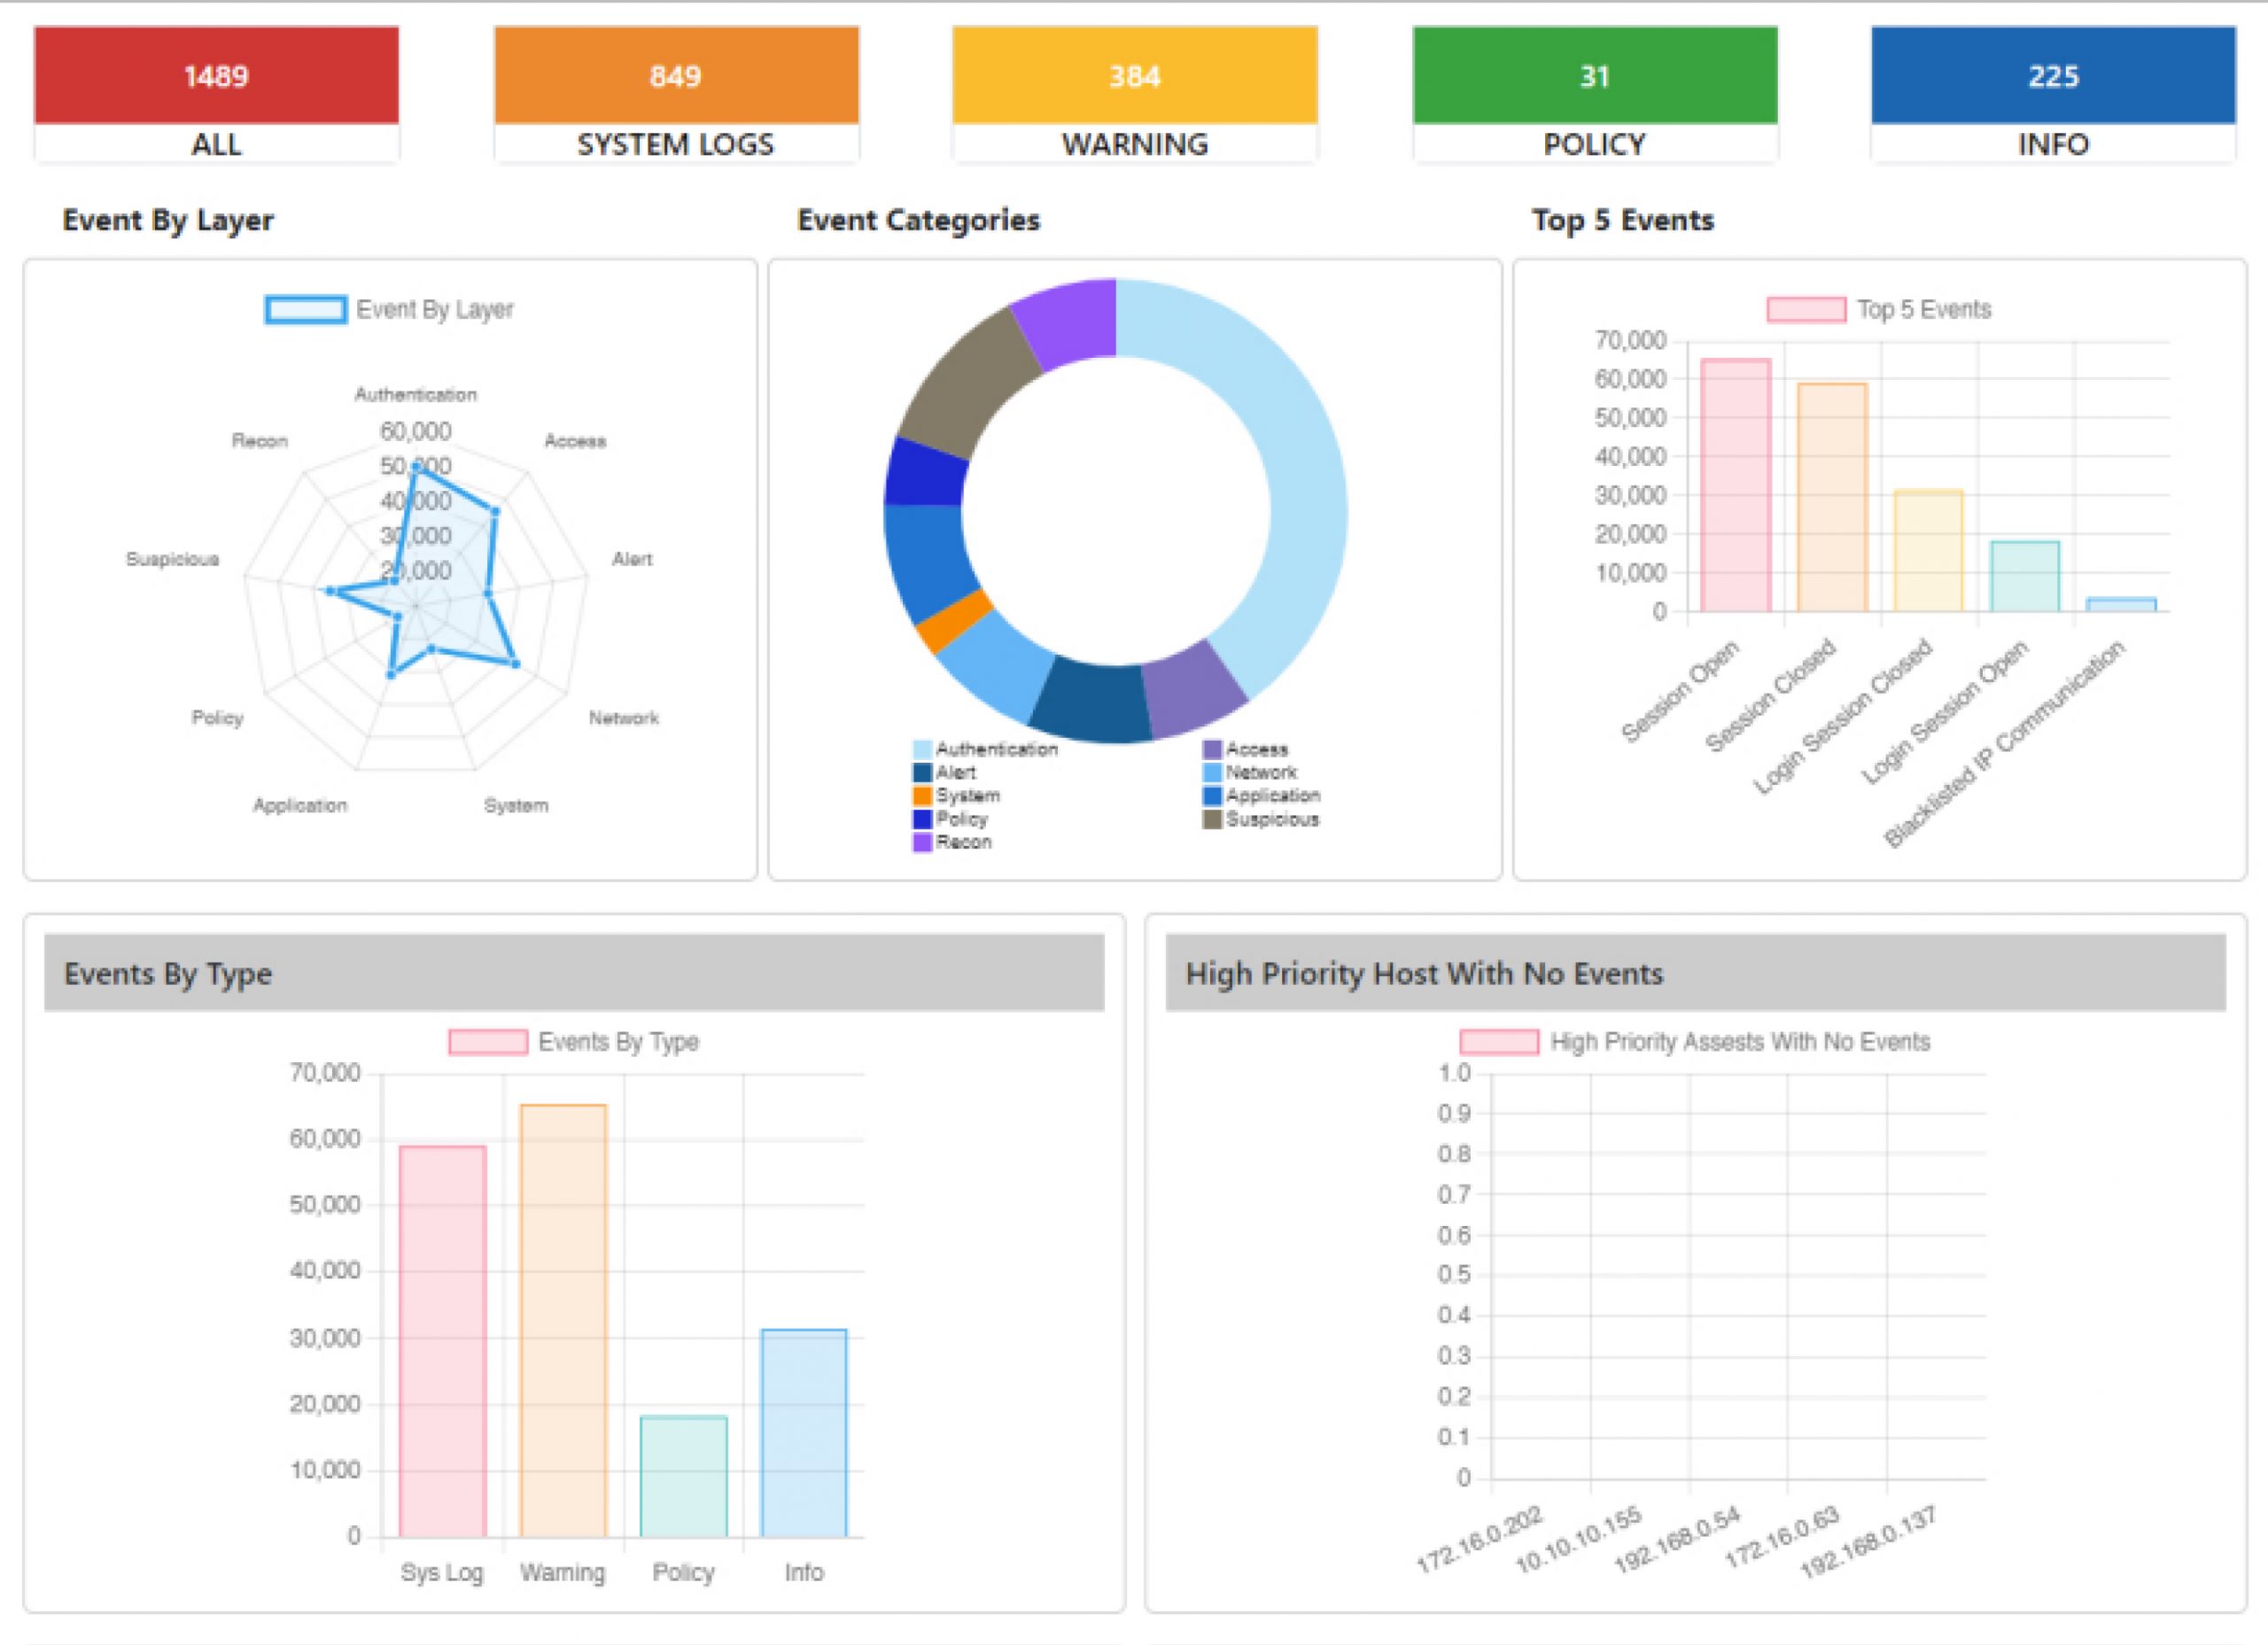Viewport: 2268px width, 1645px height.
Task: Toggle Suspicious in donut legend
Action: click(1261, 819)
